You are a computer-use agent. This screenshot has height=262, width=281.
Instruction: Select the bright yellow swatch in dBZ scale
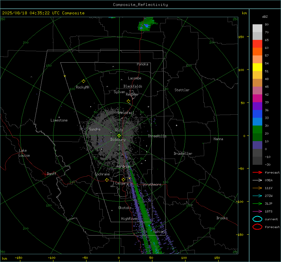[257, 67]
